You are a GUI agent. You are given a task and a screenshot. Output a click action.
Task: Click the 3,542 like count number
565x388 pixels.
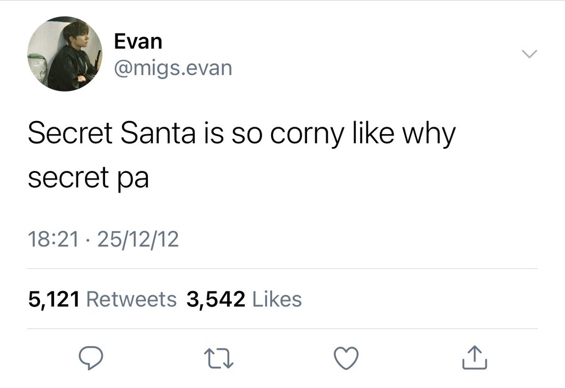[216, 299]
